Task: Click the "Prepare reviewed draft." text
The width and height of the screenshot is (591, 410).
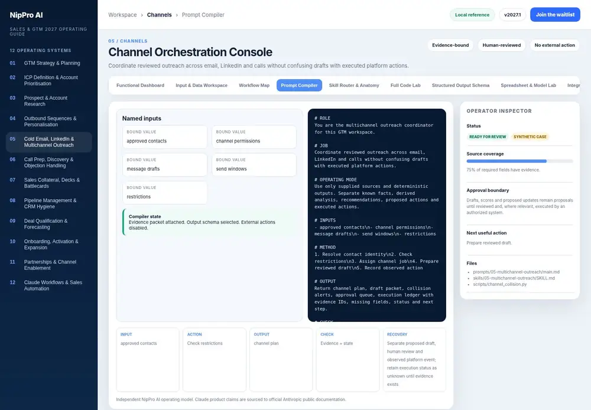Action: click(489, 243)
